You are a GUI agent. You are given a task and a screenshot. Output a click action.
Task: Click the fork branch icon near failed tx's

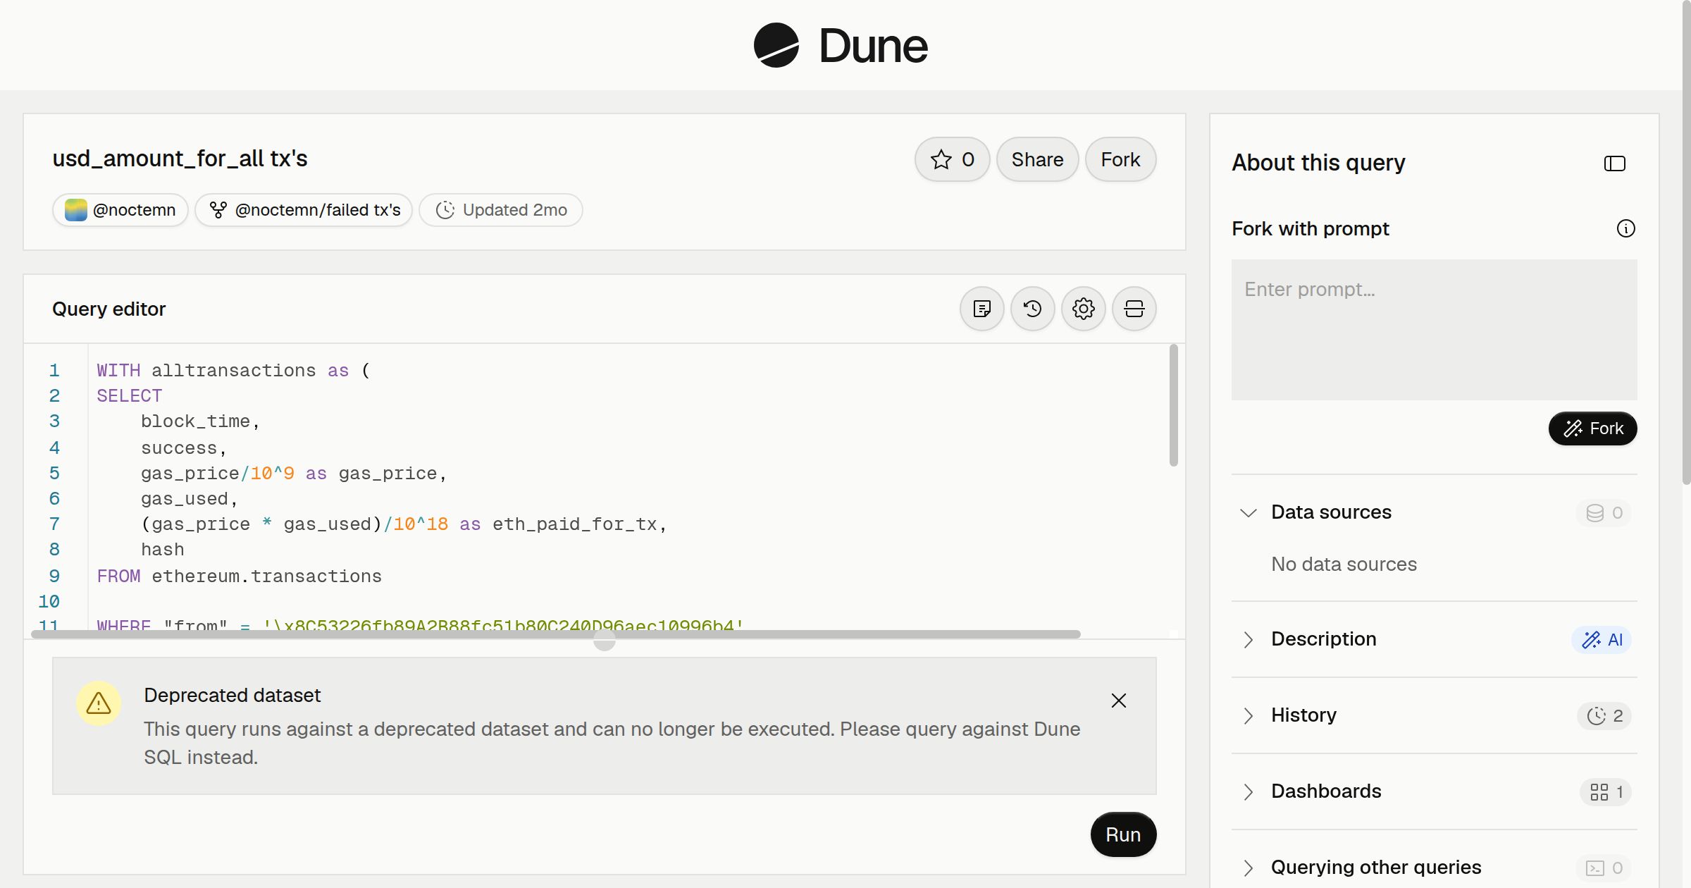click(218, 210)
